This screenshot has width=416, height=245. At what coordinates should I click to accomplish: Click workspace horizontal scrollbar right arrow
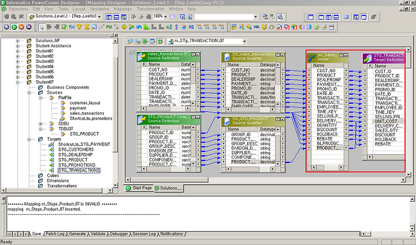(x=403, y=180)
